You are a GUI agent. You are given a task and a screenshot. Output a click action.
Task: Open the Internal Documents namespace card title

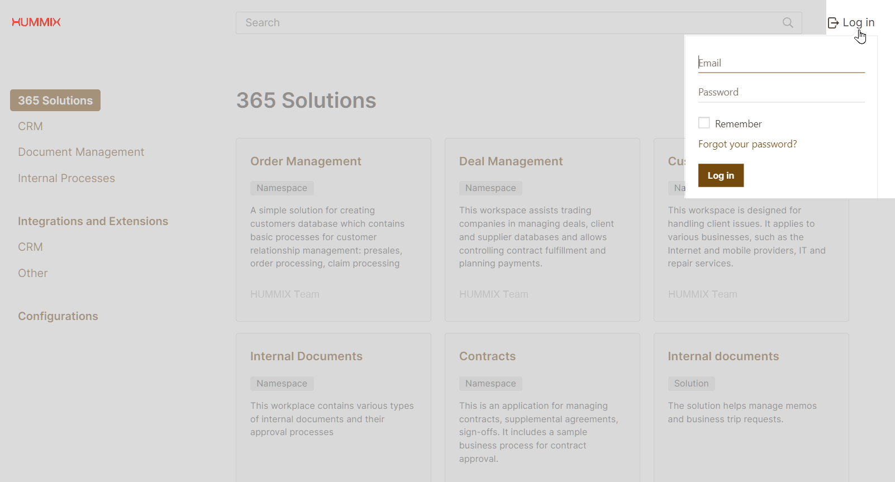(x=306, y=356)
